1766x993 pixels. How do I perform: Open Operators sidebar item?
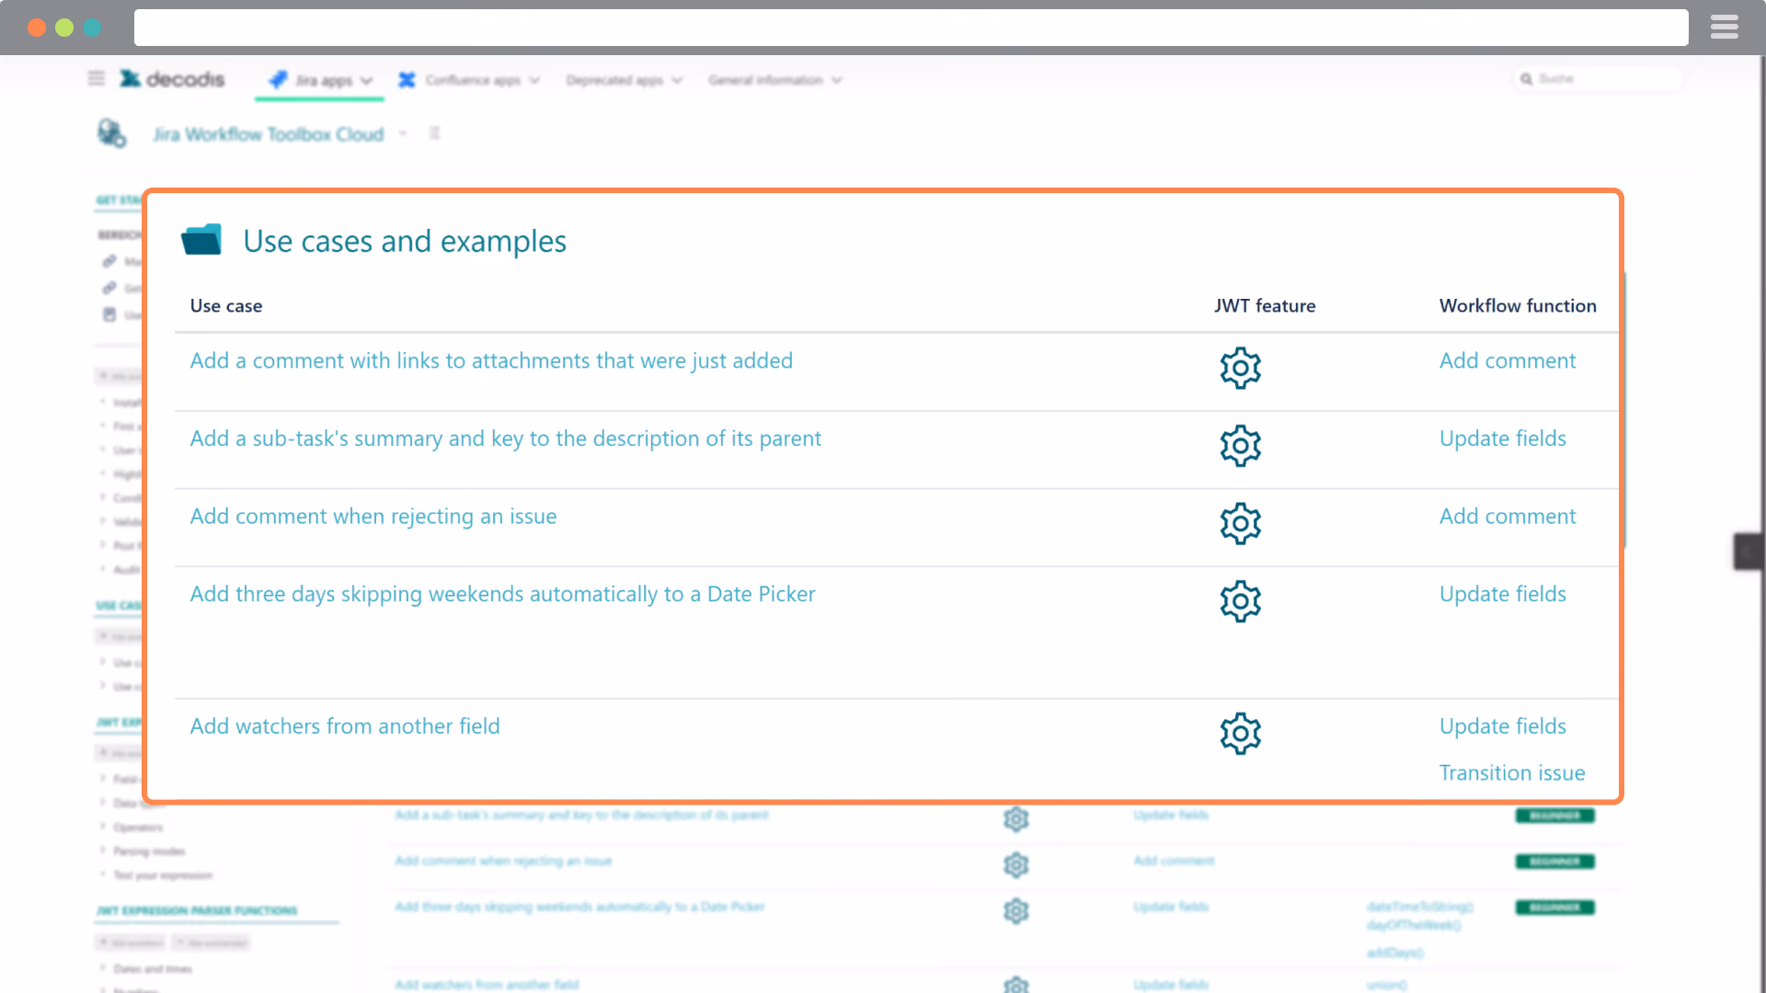click(x=138, y=827)
